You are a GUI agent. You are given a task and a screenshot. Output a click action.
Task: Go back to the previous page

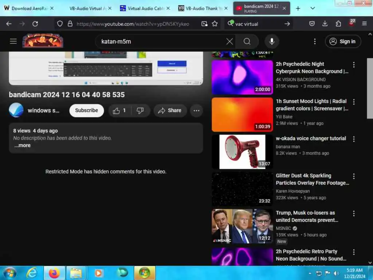click(x=9, y=24)
